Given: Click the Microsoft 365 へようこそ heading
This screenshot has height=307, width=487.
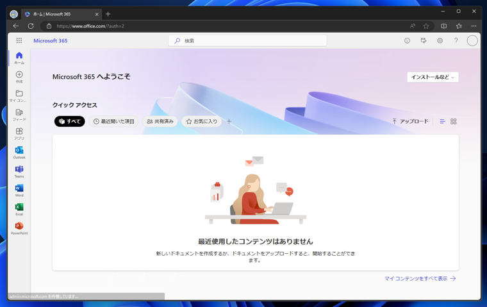Looking at the screenshot, I should pyautogui.click(x=91, y=76).
